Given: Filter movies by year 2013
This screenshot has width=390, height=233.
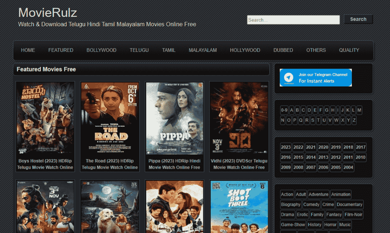Looking at the screenshot, I should [x=323, y=157].
